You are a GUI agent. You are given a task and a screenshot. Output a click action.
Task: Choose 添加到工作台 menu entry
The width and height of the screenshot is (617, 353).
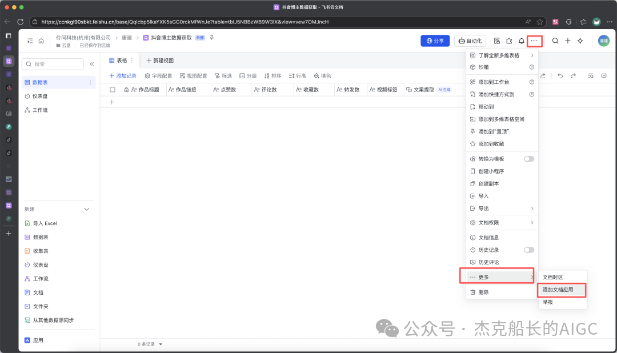tap(502, 82)
